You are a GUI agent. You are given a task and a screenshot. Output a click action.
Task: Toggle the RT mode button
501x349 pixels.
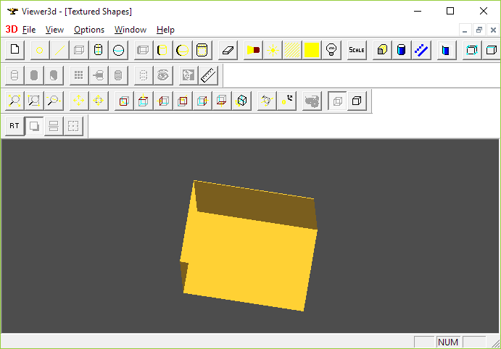click(15, 126)
